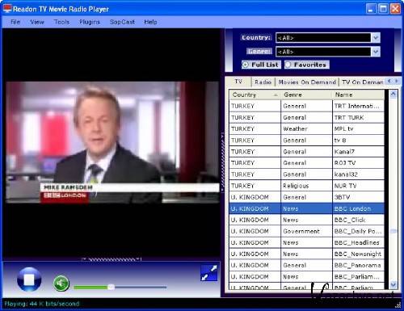Select the ROJ TV channel
404x311 pixels.
coord(306,163)
